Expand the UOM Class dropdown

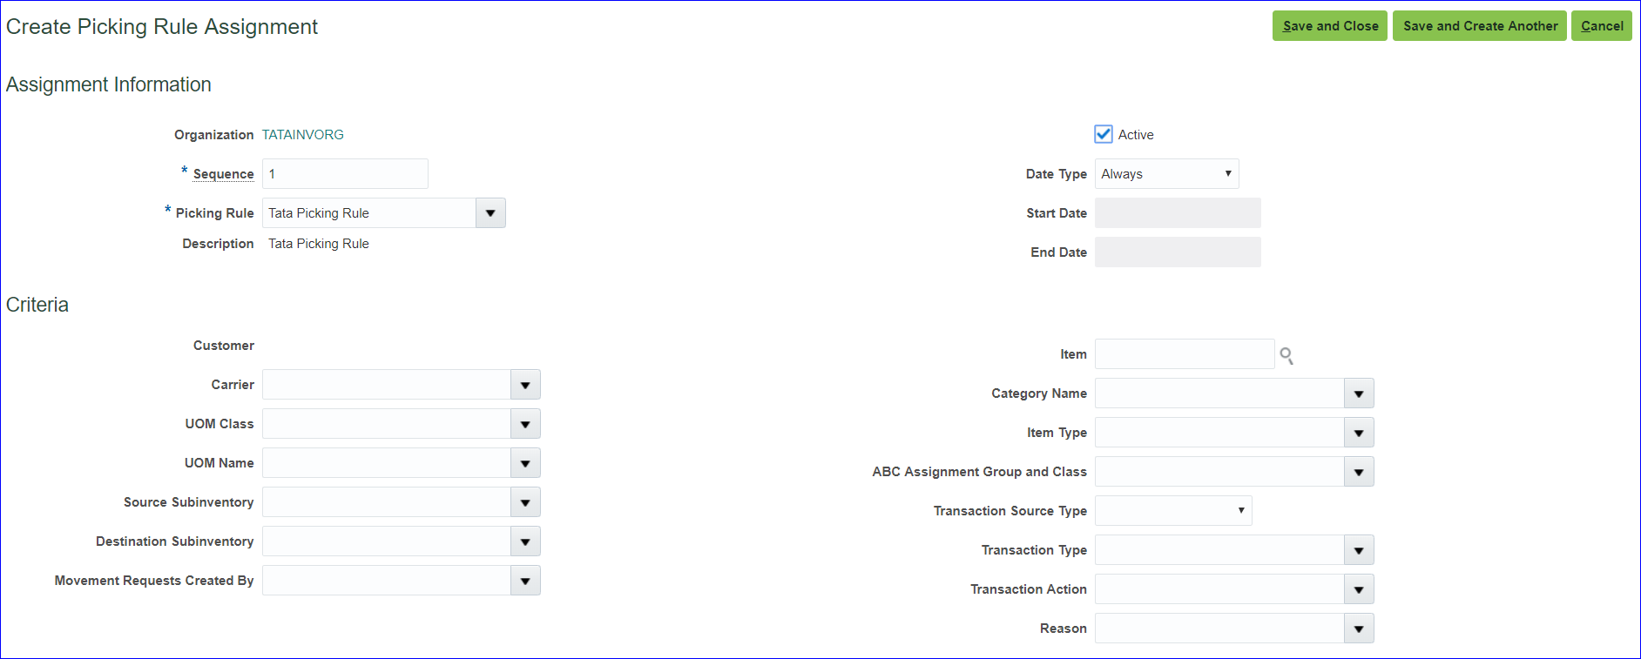(525, 424)
